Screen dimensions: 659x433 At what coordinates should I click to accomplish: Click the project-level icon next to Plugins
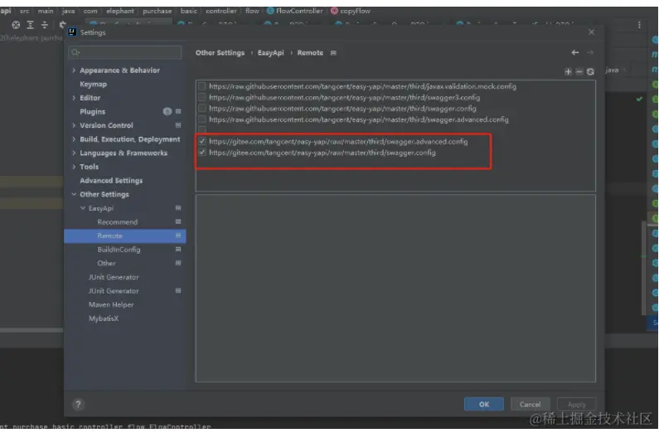[x=178, y=111]
